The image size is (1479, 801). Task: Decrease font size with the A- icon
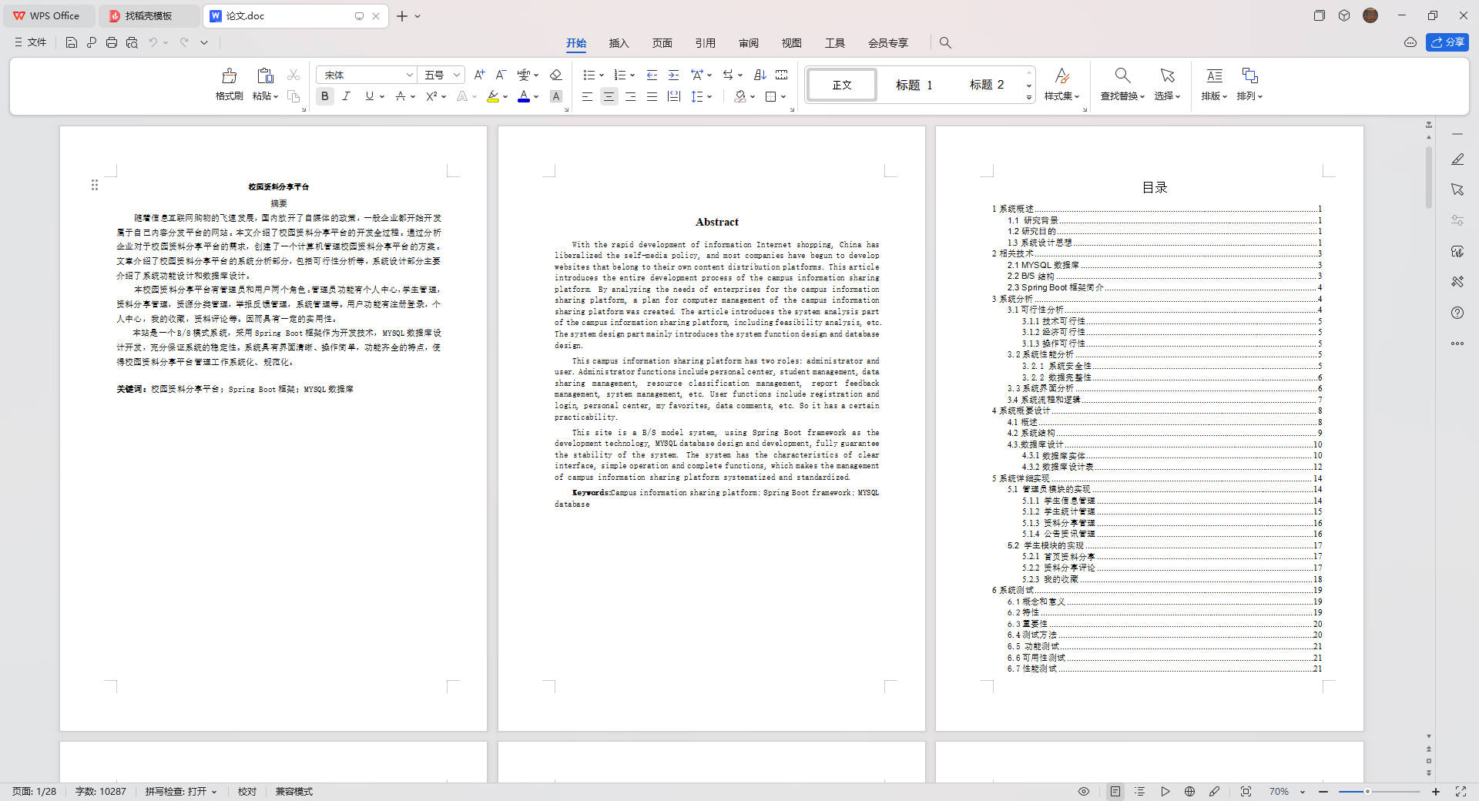tap(501, 75)
